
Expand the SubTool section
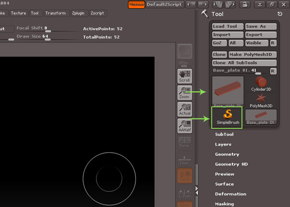224,135
